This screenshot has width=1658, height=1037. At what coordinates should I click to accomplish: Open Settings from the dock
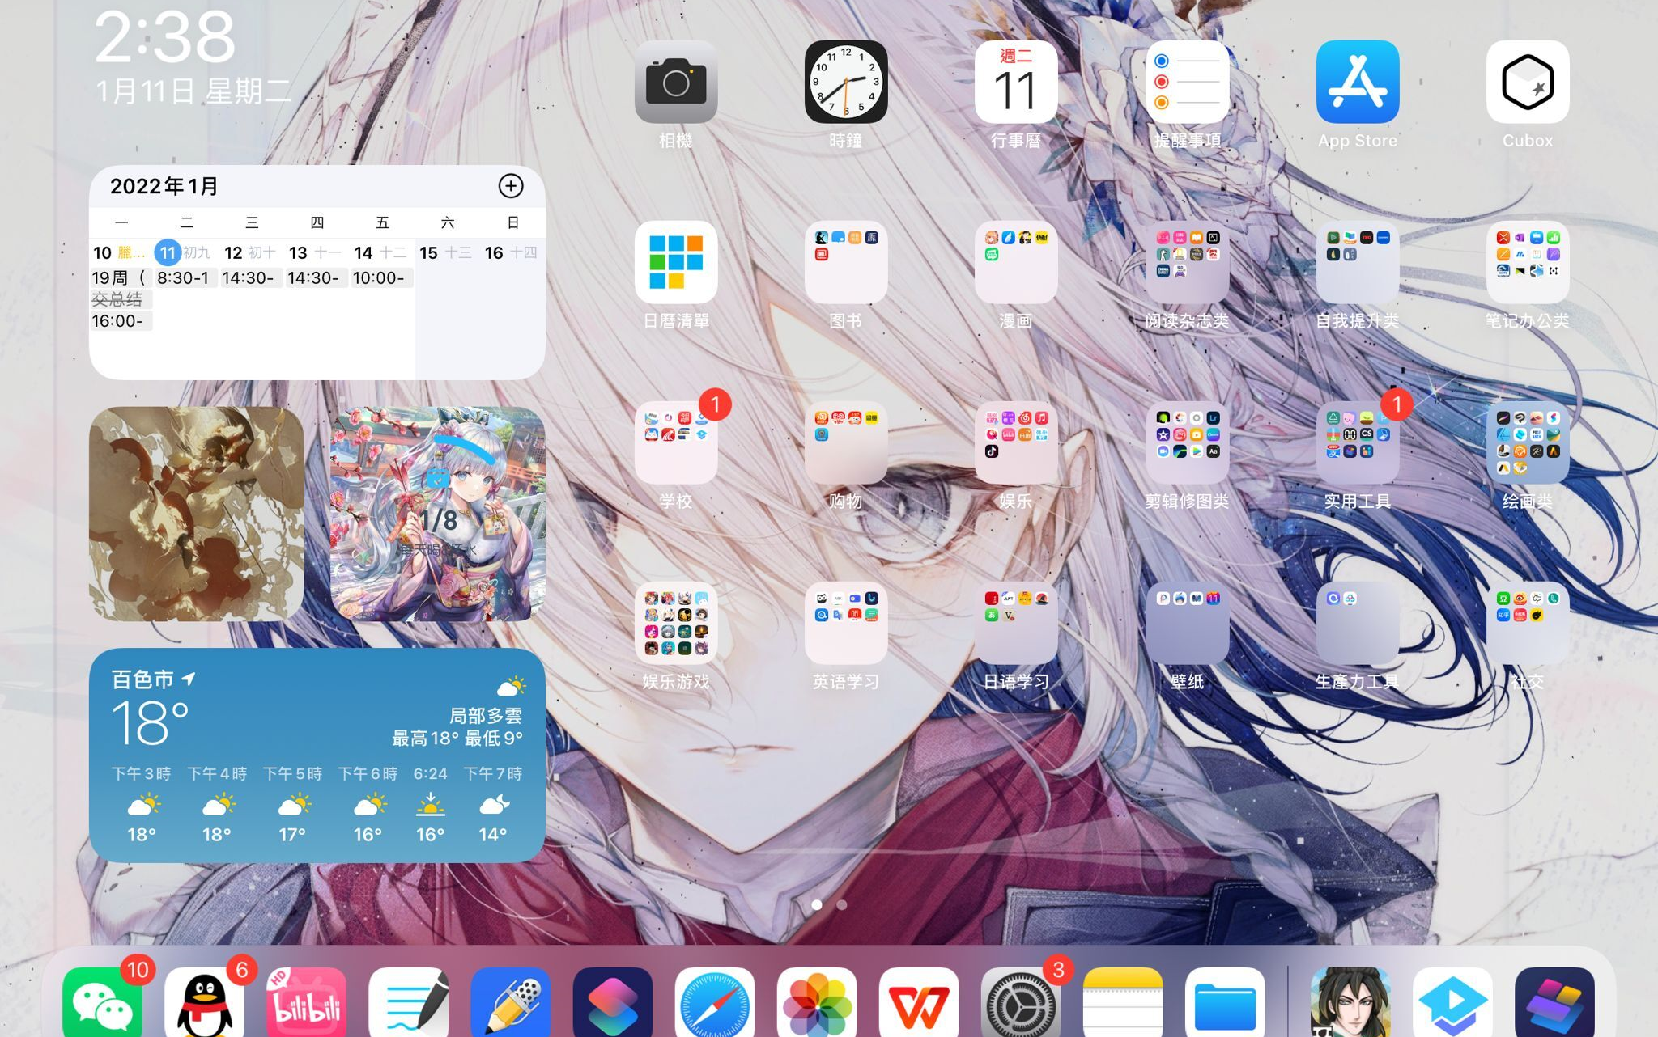[x=1021, y=1003]
